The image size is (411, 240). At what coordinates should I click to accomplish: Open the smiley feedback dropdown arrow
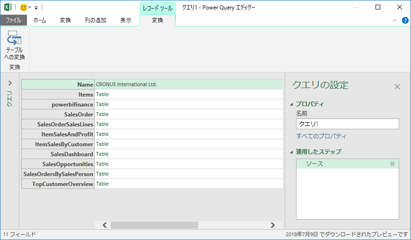point(30,8)
